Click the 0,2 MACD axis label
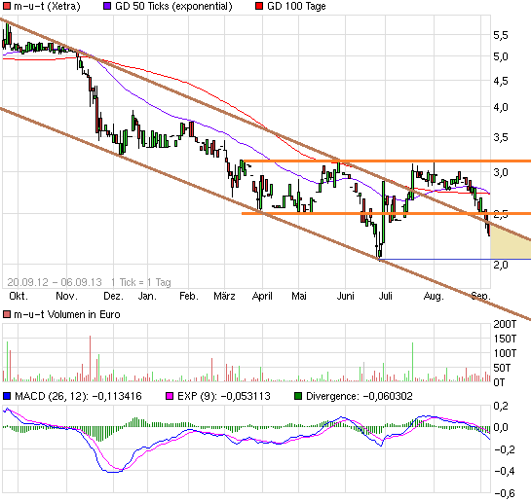 (501, 406)
